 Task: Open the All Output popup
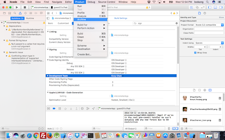tap(131, 128)
